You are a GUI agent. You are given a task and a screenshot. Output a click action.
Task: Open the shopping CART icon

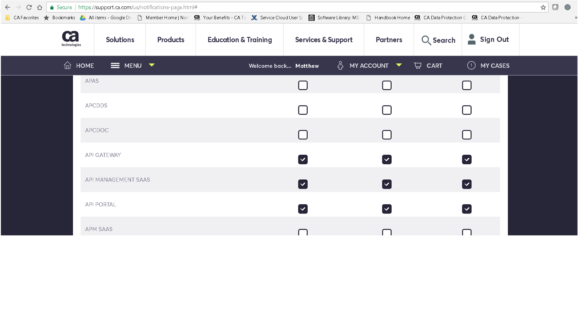coord(418,65)
